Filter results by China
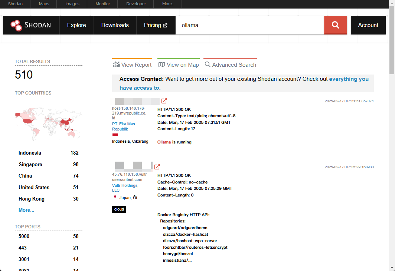 (49, 176)
